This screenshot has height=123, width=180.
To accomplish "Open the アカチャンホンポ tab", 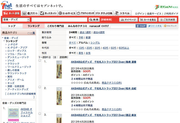I will [85, 13].
